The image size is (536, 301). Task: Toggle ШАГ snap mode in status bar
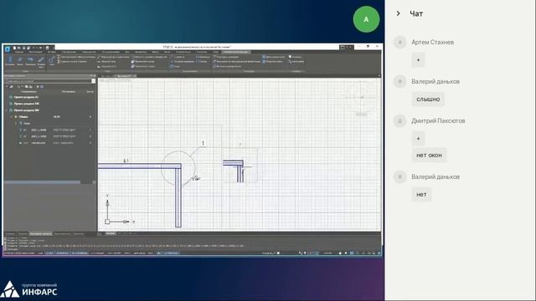click(x=40, y=253)
